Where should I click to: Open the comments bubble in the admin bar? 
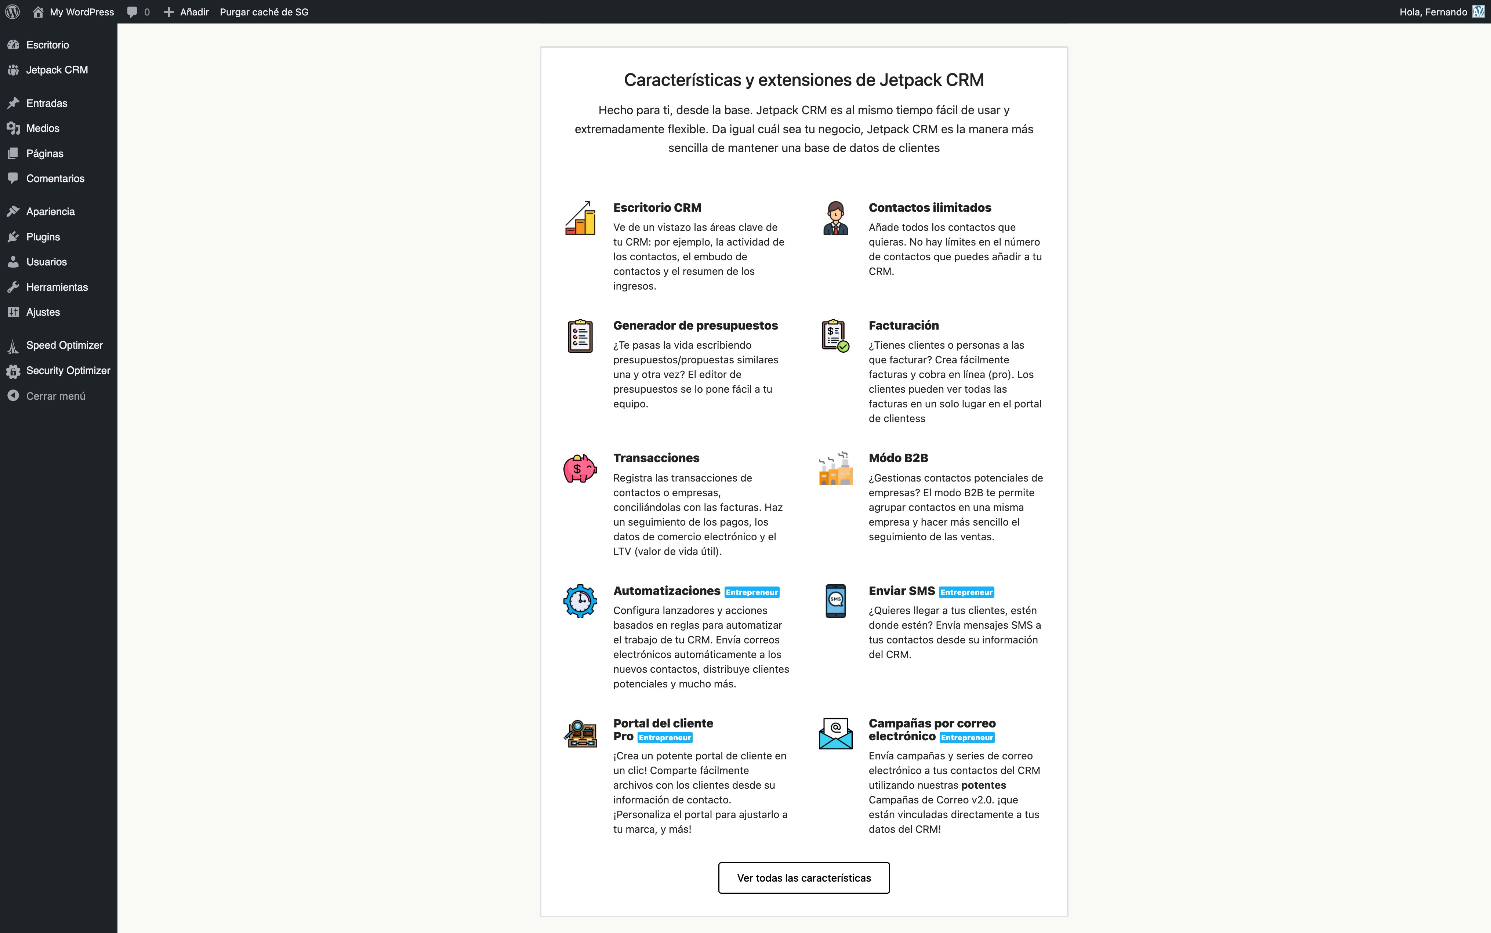tap(132, 12)
